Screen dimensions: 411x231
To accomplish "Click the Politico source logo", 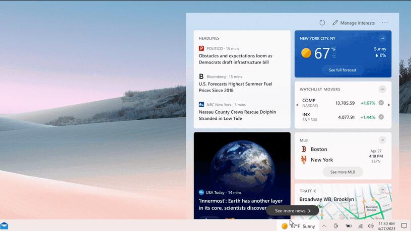I will coord(201,48).
